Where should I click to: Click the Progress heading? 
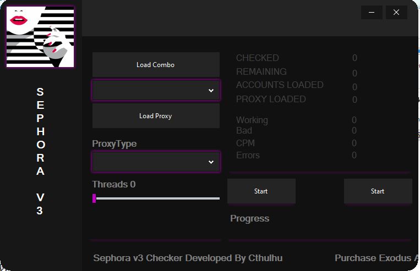pos(249,218)
